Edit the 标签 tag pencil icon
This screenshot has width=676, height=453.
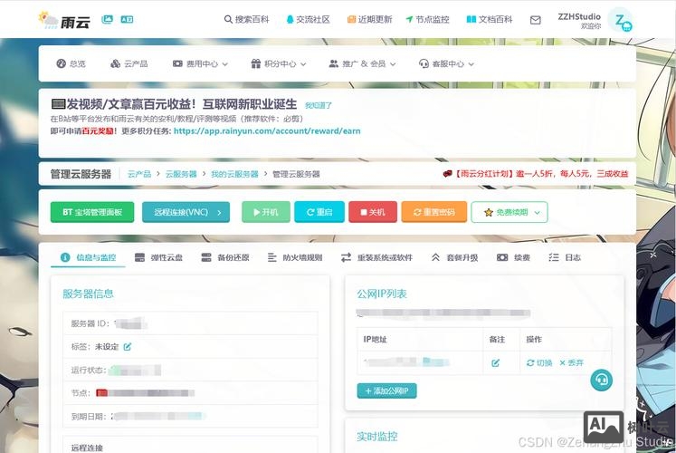tap(128, 346)
